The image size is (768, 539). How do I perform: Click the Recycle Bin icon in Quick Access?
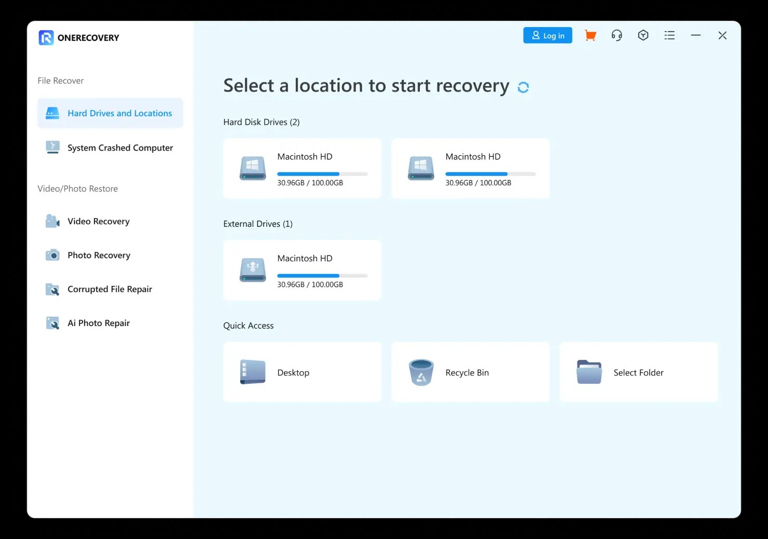click(x=421, y=372)
